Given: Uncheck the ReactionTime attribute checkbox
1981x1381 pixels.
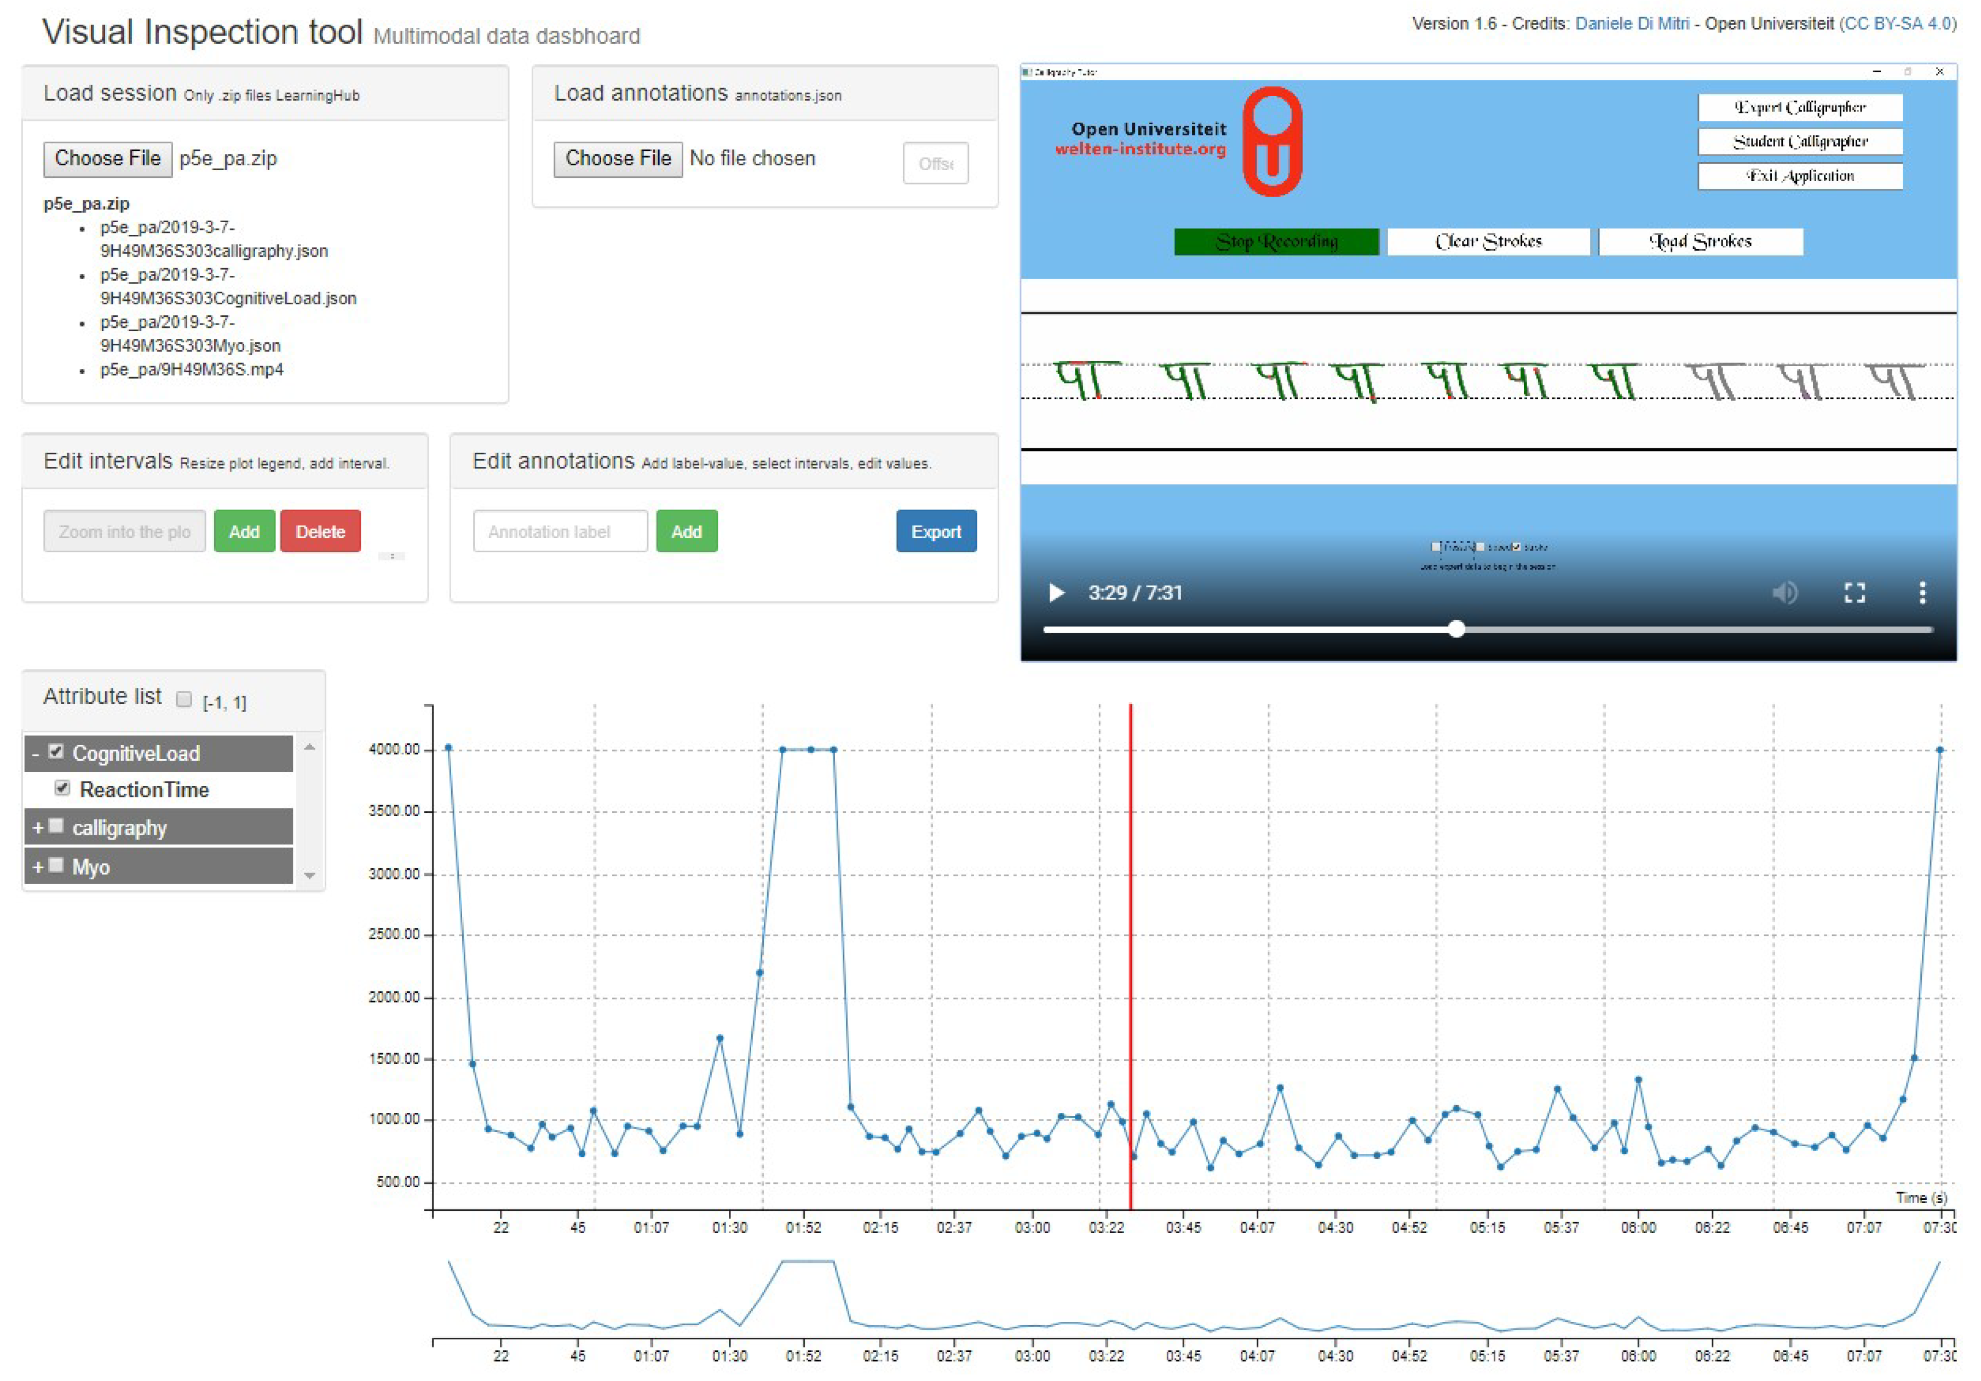Looking at the screenshot, I should (x=62, y=788).
